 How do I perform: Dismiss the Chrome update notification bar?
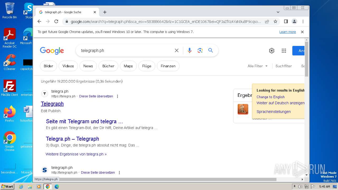(302, 32)
